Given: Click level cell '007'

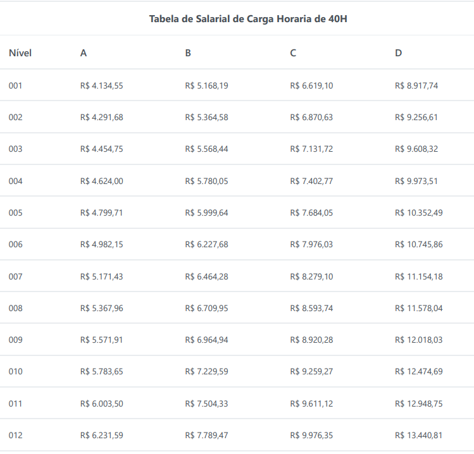Looking at the screenshot, I should point(15,276).
